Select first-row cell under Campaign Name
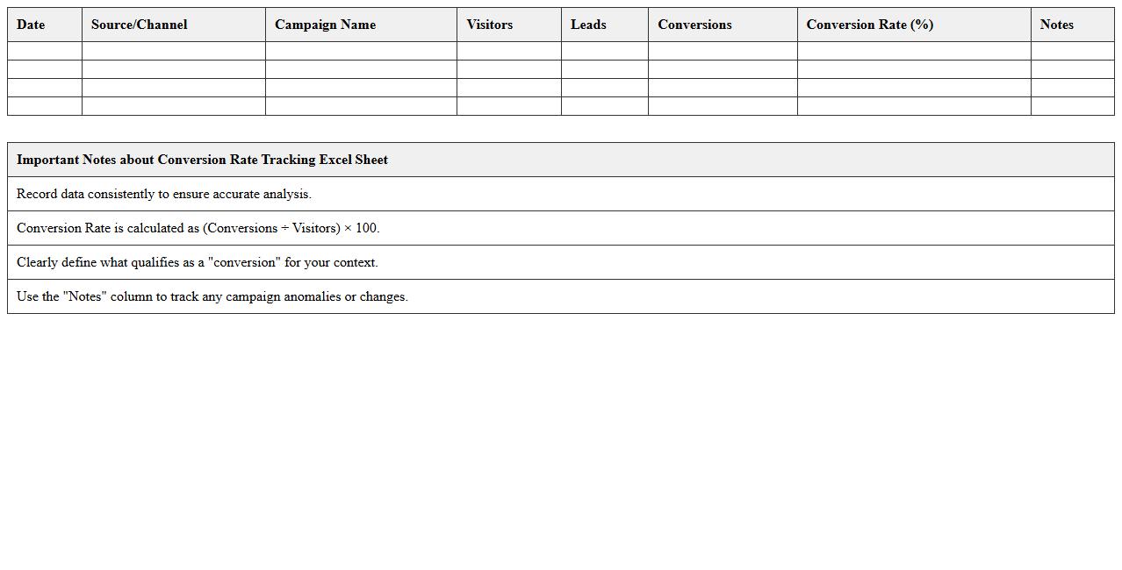This screenshot has height=570, width=1122. pos(360,51)
